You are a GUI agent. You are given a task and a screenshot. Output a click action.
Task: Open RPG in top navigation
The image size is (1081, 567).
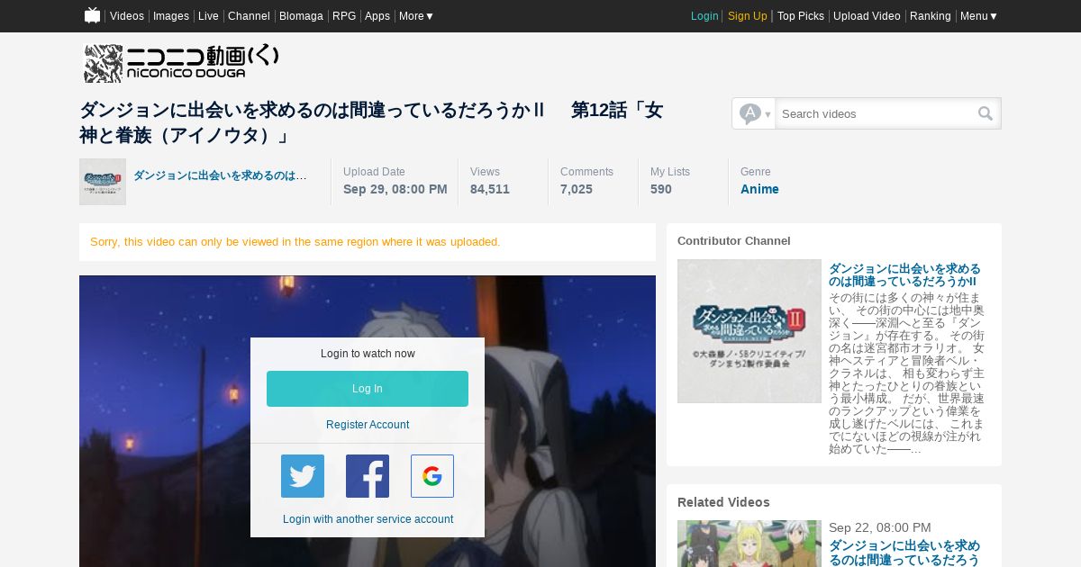(x=344, y=16)
